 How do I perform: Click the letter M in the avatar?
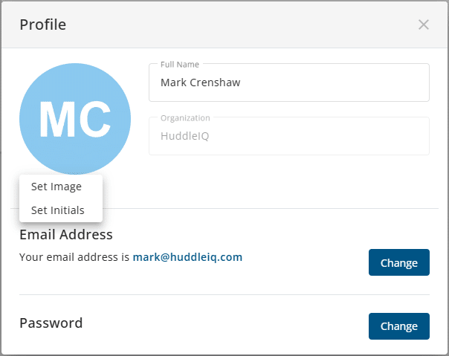[x=57, y=118]
